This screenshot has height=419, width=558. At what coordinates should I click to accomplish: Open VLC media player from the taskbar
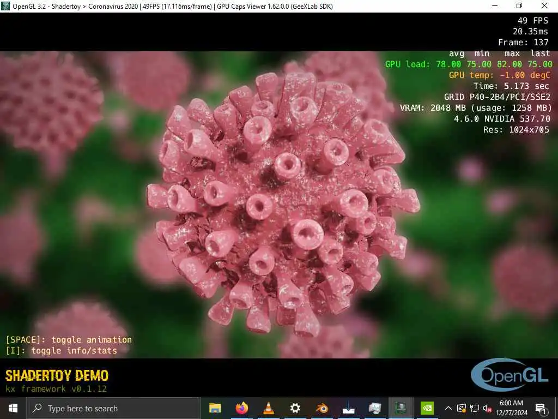[268, 408]
